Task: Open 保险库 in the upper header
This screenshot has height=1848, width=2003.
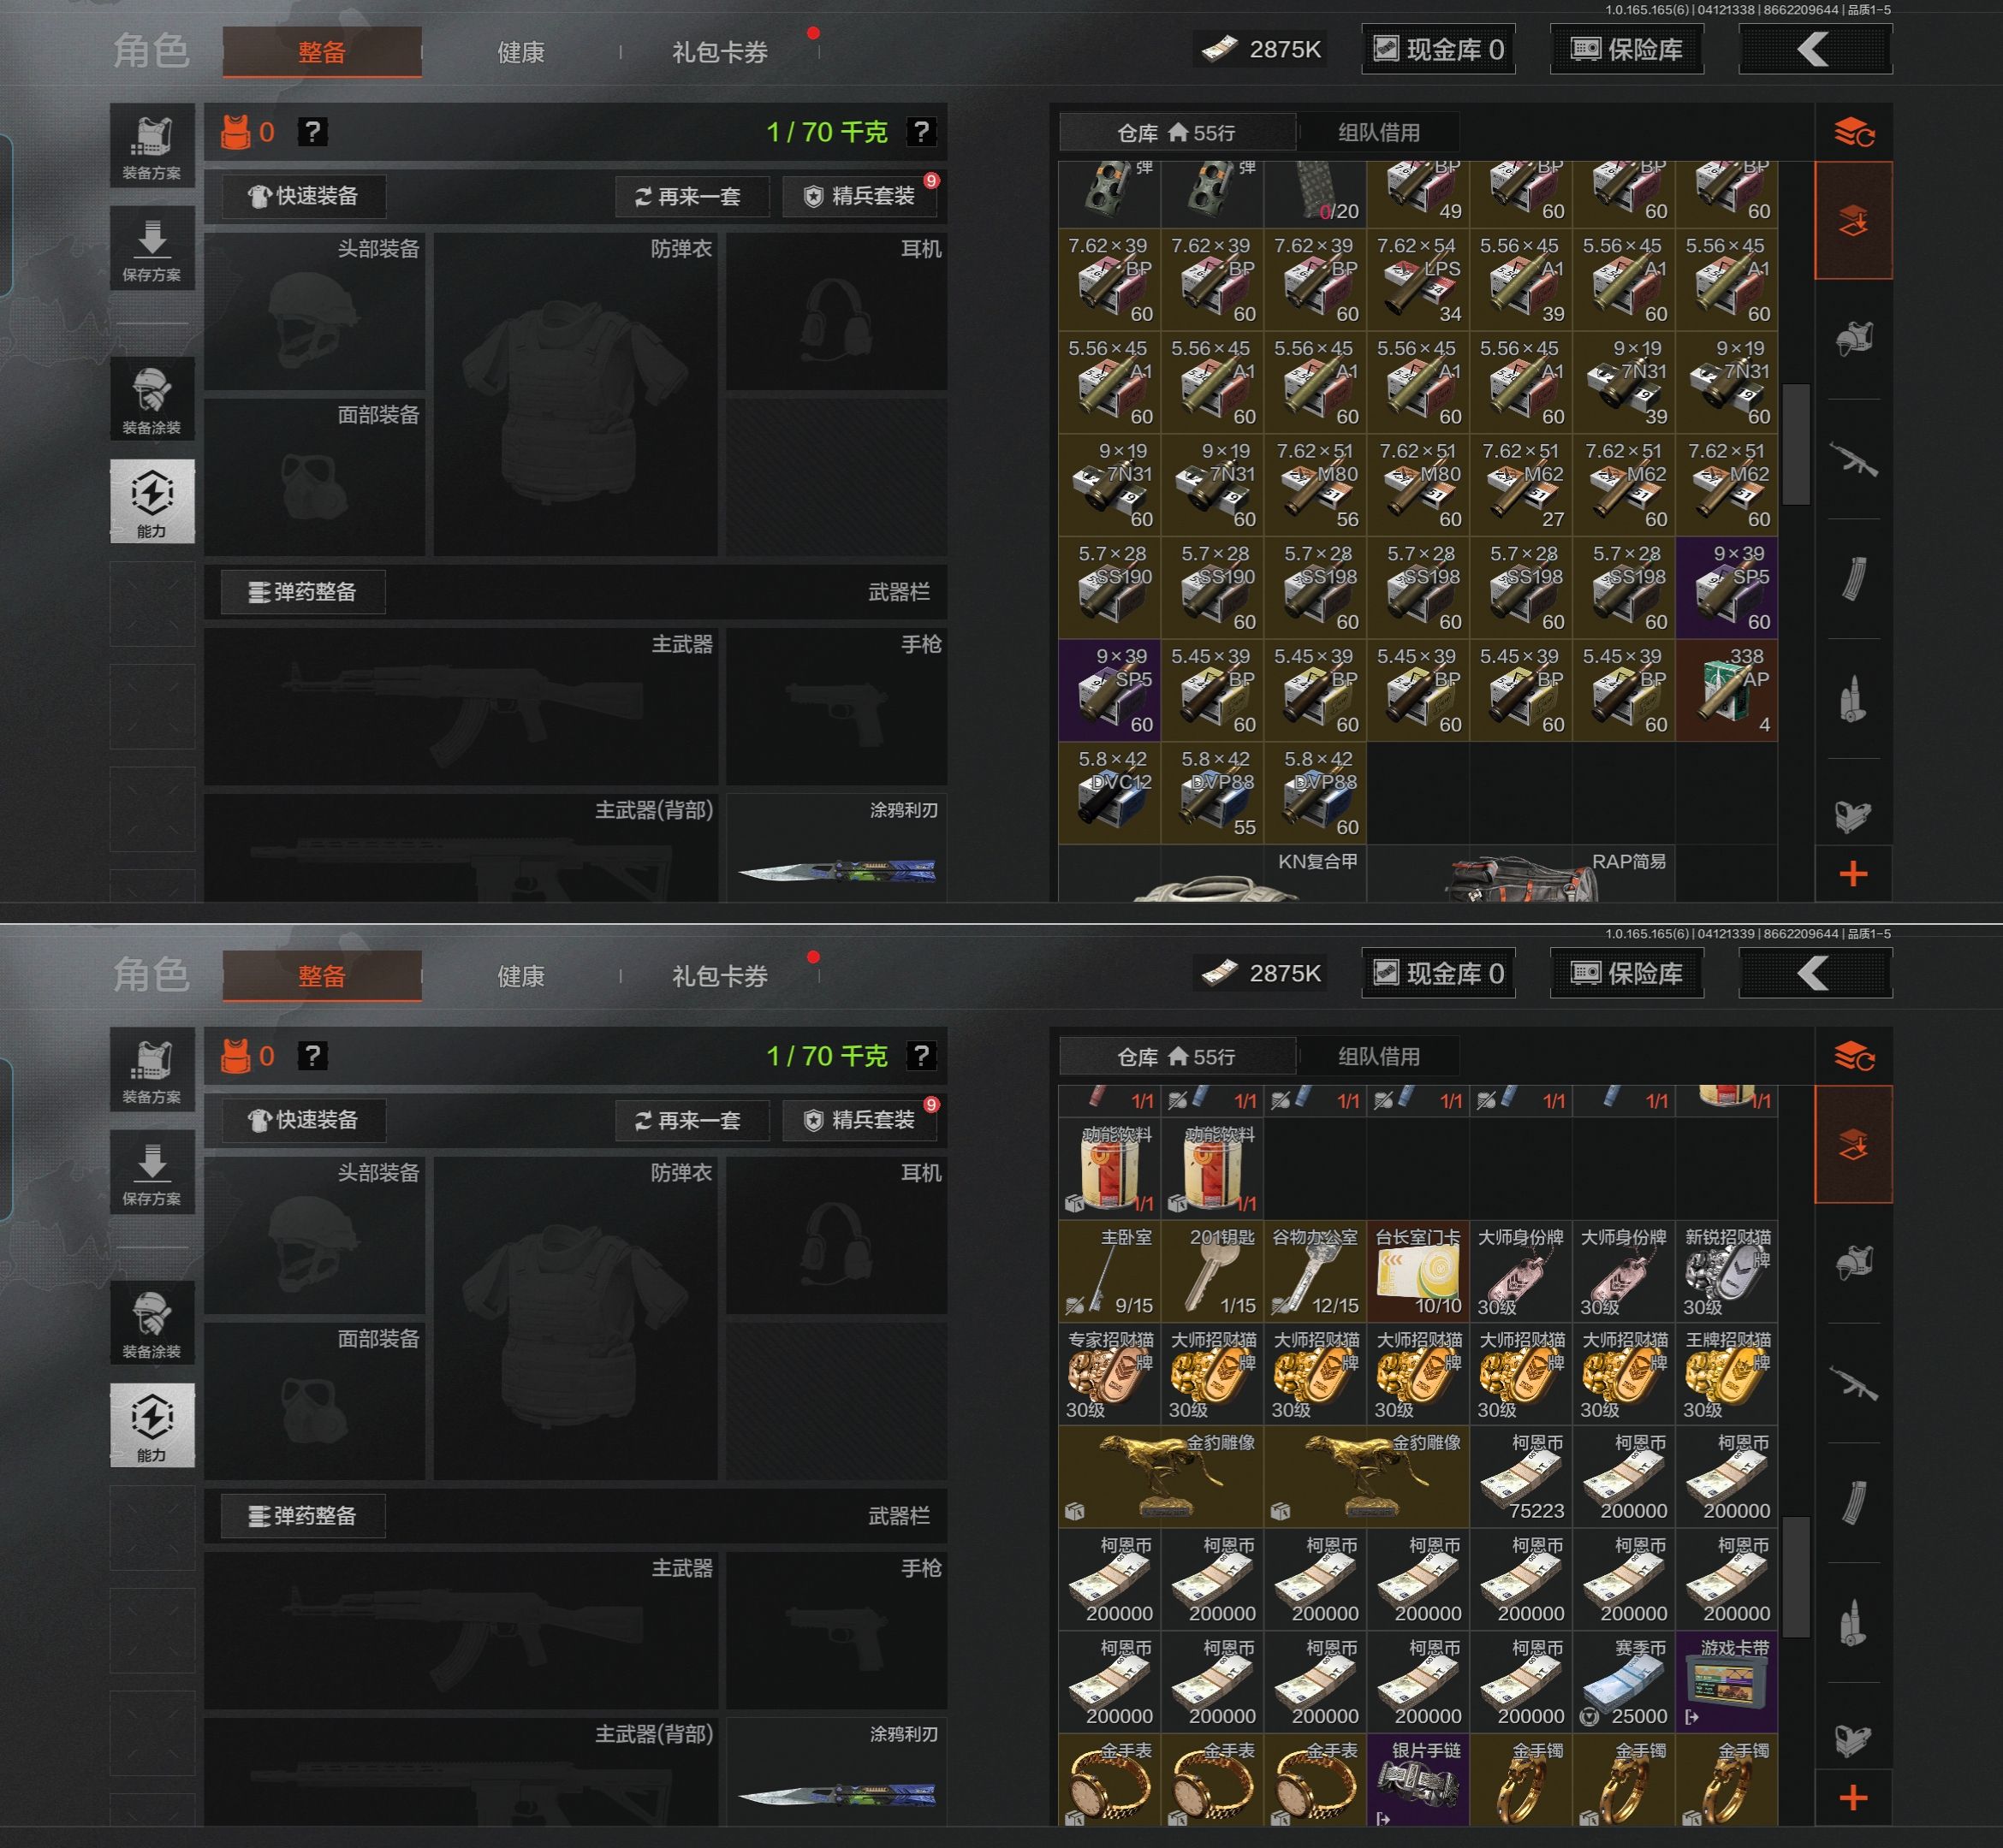Action: click(1627, 50)
